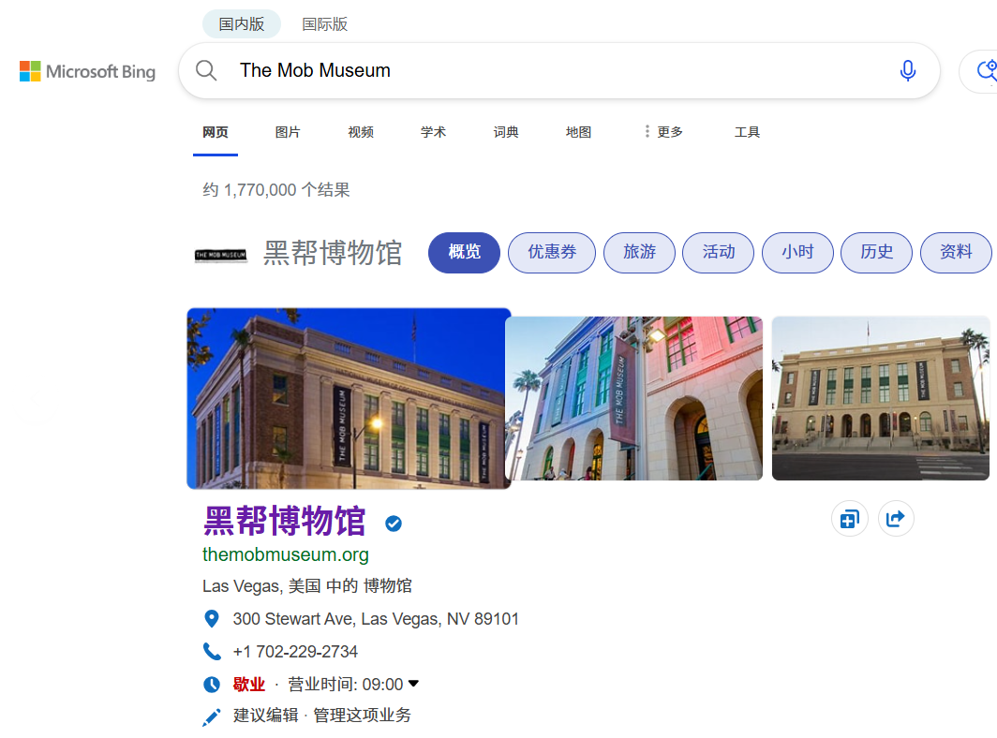Click in The Mob Museum search field
The height and width of the screenshot is (738, 997).
[x=559, y=70]
